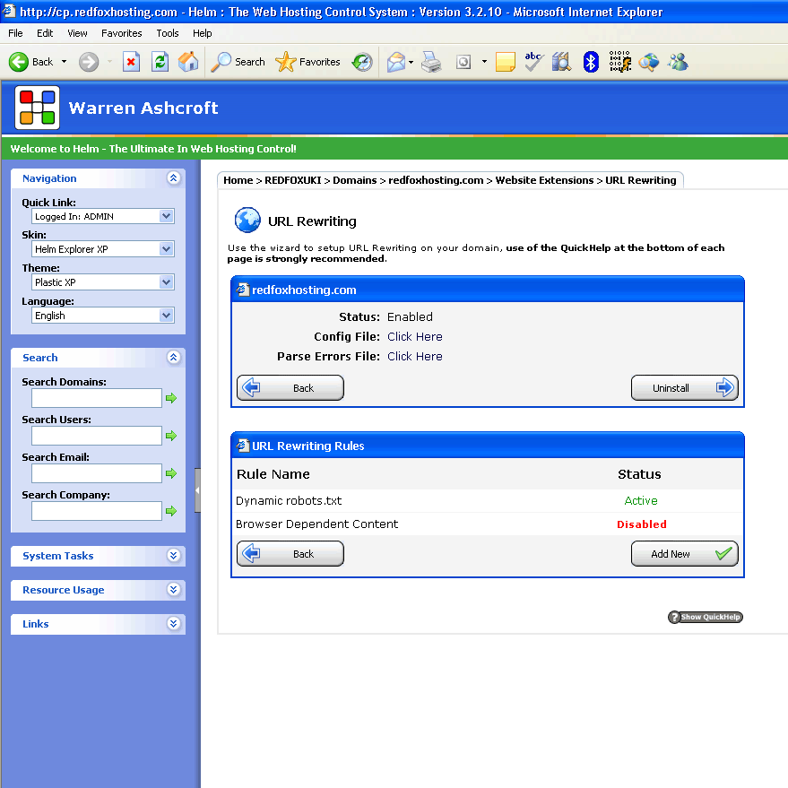Submit Search Users green arrow
Screen dimensions: 788x788
click(171, 436)
